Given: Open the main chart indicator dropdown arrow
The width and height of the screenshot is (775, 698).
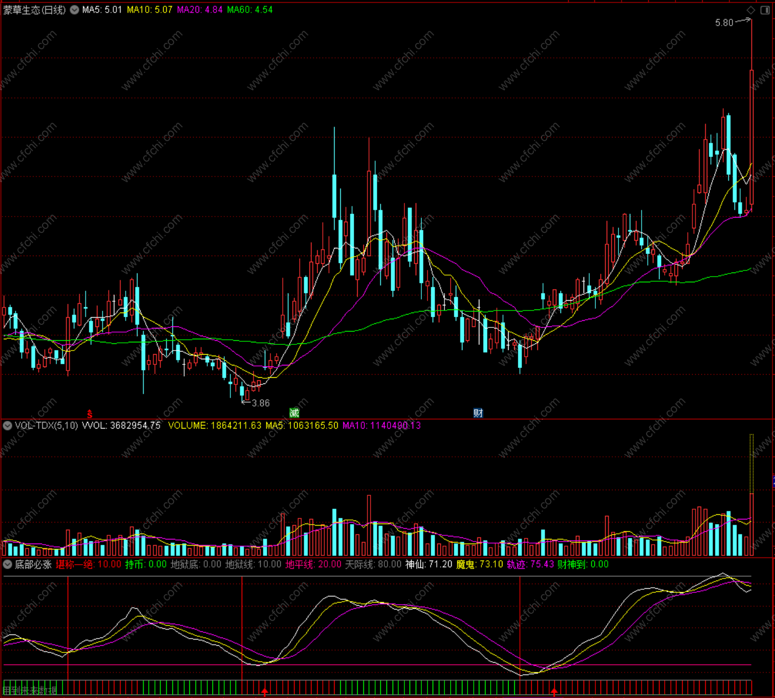Looking at the screenshot, I should (74, 10).
